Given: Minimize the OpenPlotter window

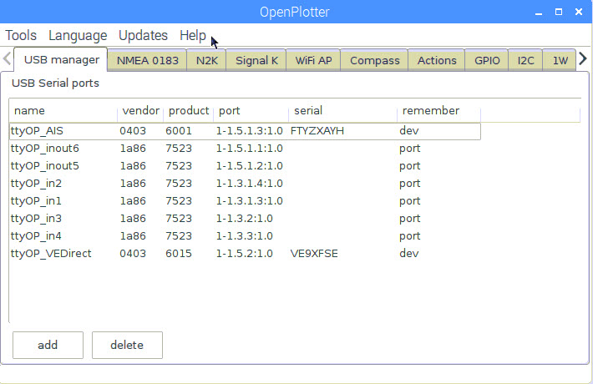Looking at the screenshot, I should 539,12.
